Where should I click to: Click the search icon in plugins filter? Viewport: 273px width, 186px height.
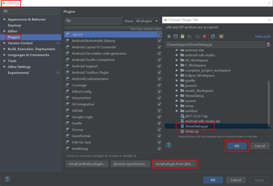coord(68,21)
